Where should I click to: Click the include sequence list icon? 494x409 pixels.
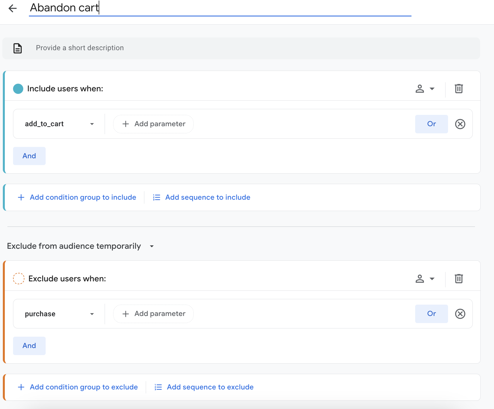157,197
